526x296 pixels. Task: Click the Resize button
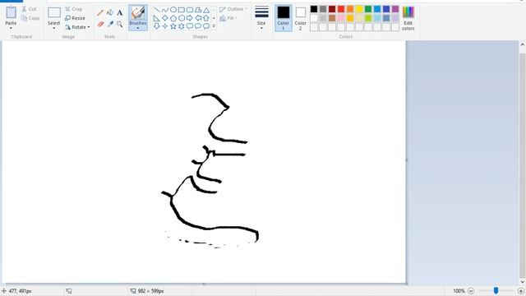click(x=75, y=18)
